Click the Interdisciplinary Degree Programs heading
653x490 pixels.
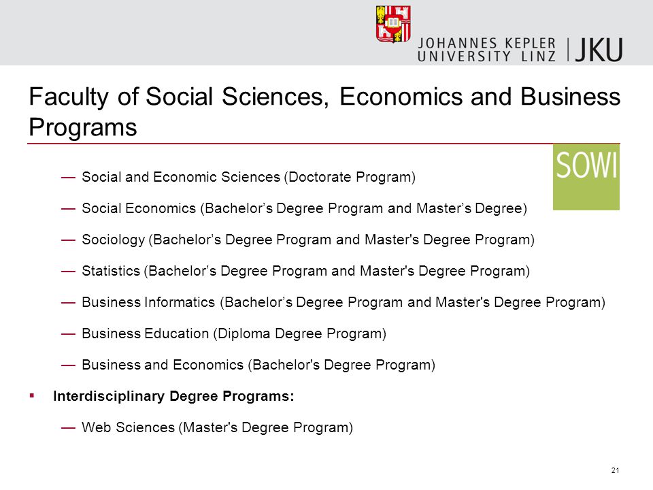pyautogui.click(x=173, y=396)
